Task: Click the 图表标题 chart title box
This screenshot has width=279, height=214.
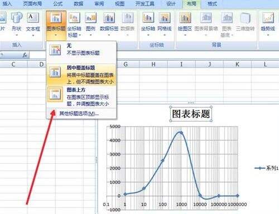Action: (x=191, y=114)
